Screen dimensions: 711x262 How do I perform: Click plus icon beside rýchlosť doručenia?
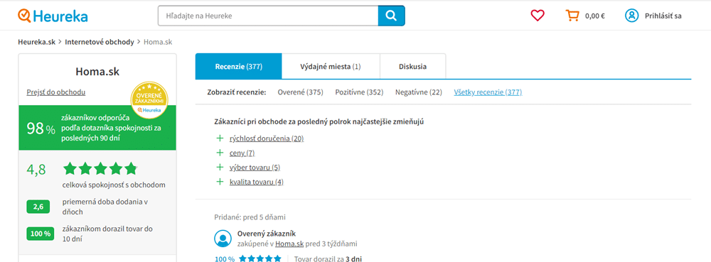pos(220,138)
